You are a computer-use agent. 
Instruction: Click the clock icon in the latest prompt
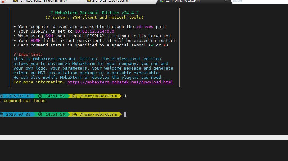coord(40,115)
